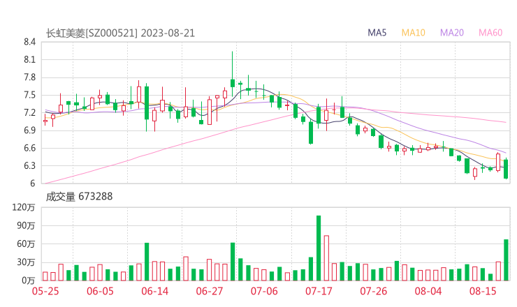Click the chart title 长虹美菱[SZ000521] 2023-08-21
517x307 pixels.
(x=120, y=33)
